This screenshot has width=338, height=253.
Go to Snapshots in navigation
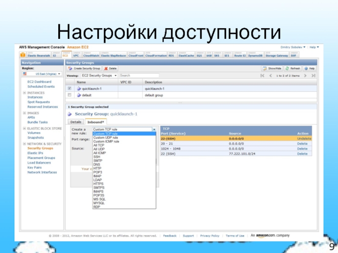tap(35, 137)
